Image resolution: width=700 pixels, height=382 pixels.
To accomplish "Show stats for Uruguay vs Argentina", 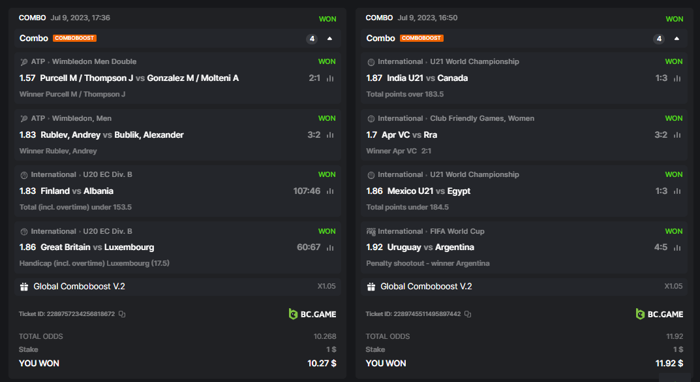I will [x=677, y=247].
